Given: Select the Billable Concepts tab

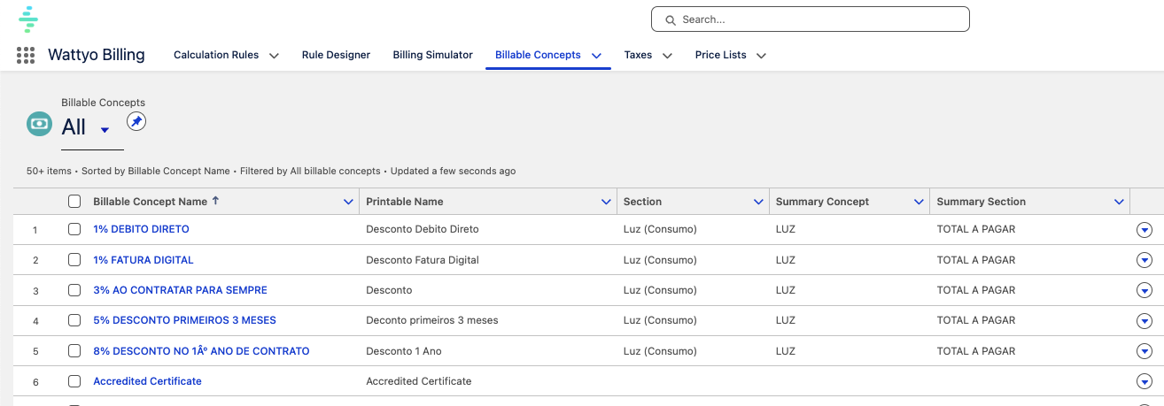Looking at the screenshot, I should (x=538, y=55).
